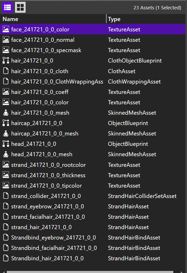Switch to list view mode
The height and width of the screenshot is (273, 187).
pos(8,7)
